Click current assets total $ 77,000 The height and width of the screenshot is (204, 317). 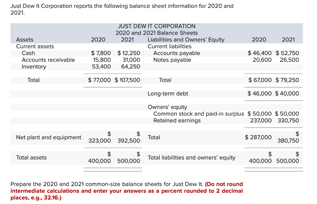99,80
